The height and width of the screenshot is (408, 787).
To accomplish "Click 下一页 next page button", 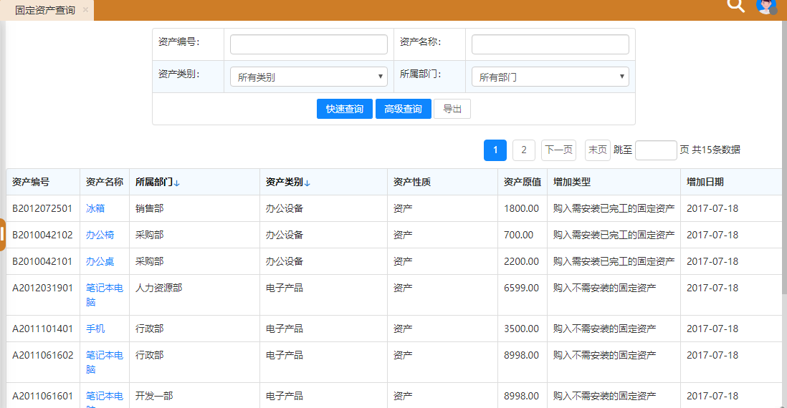I will pos(558,150).
